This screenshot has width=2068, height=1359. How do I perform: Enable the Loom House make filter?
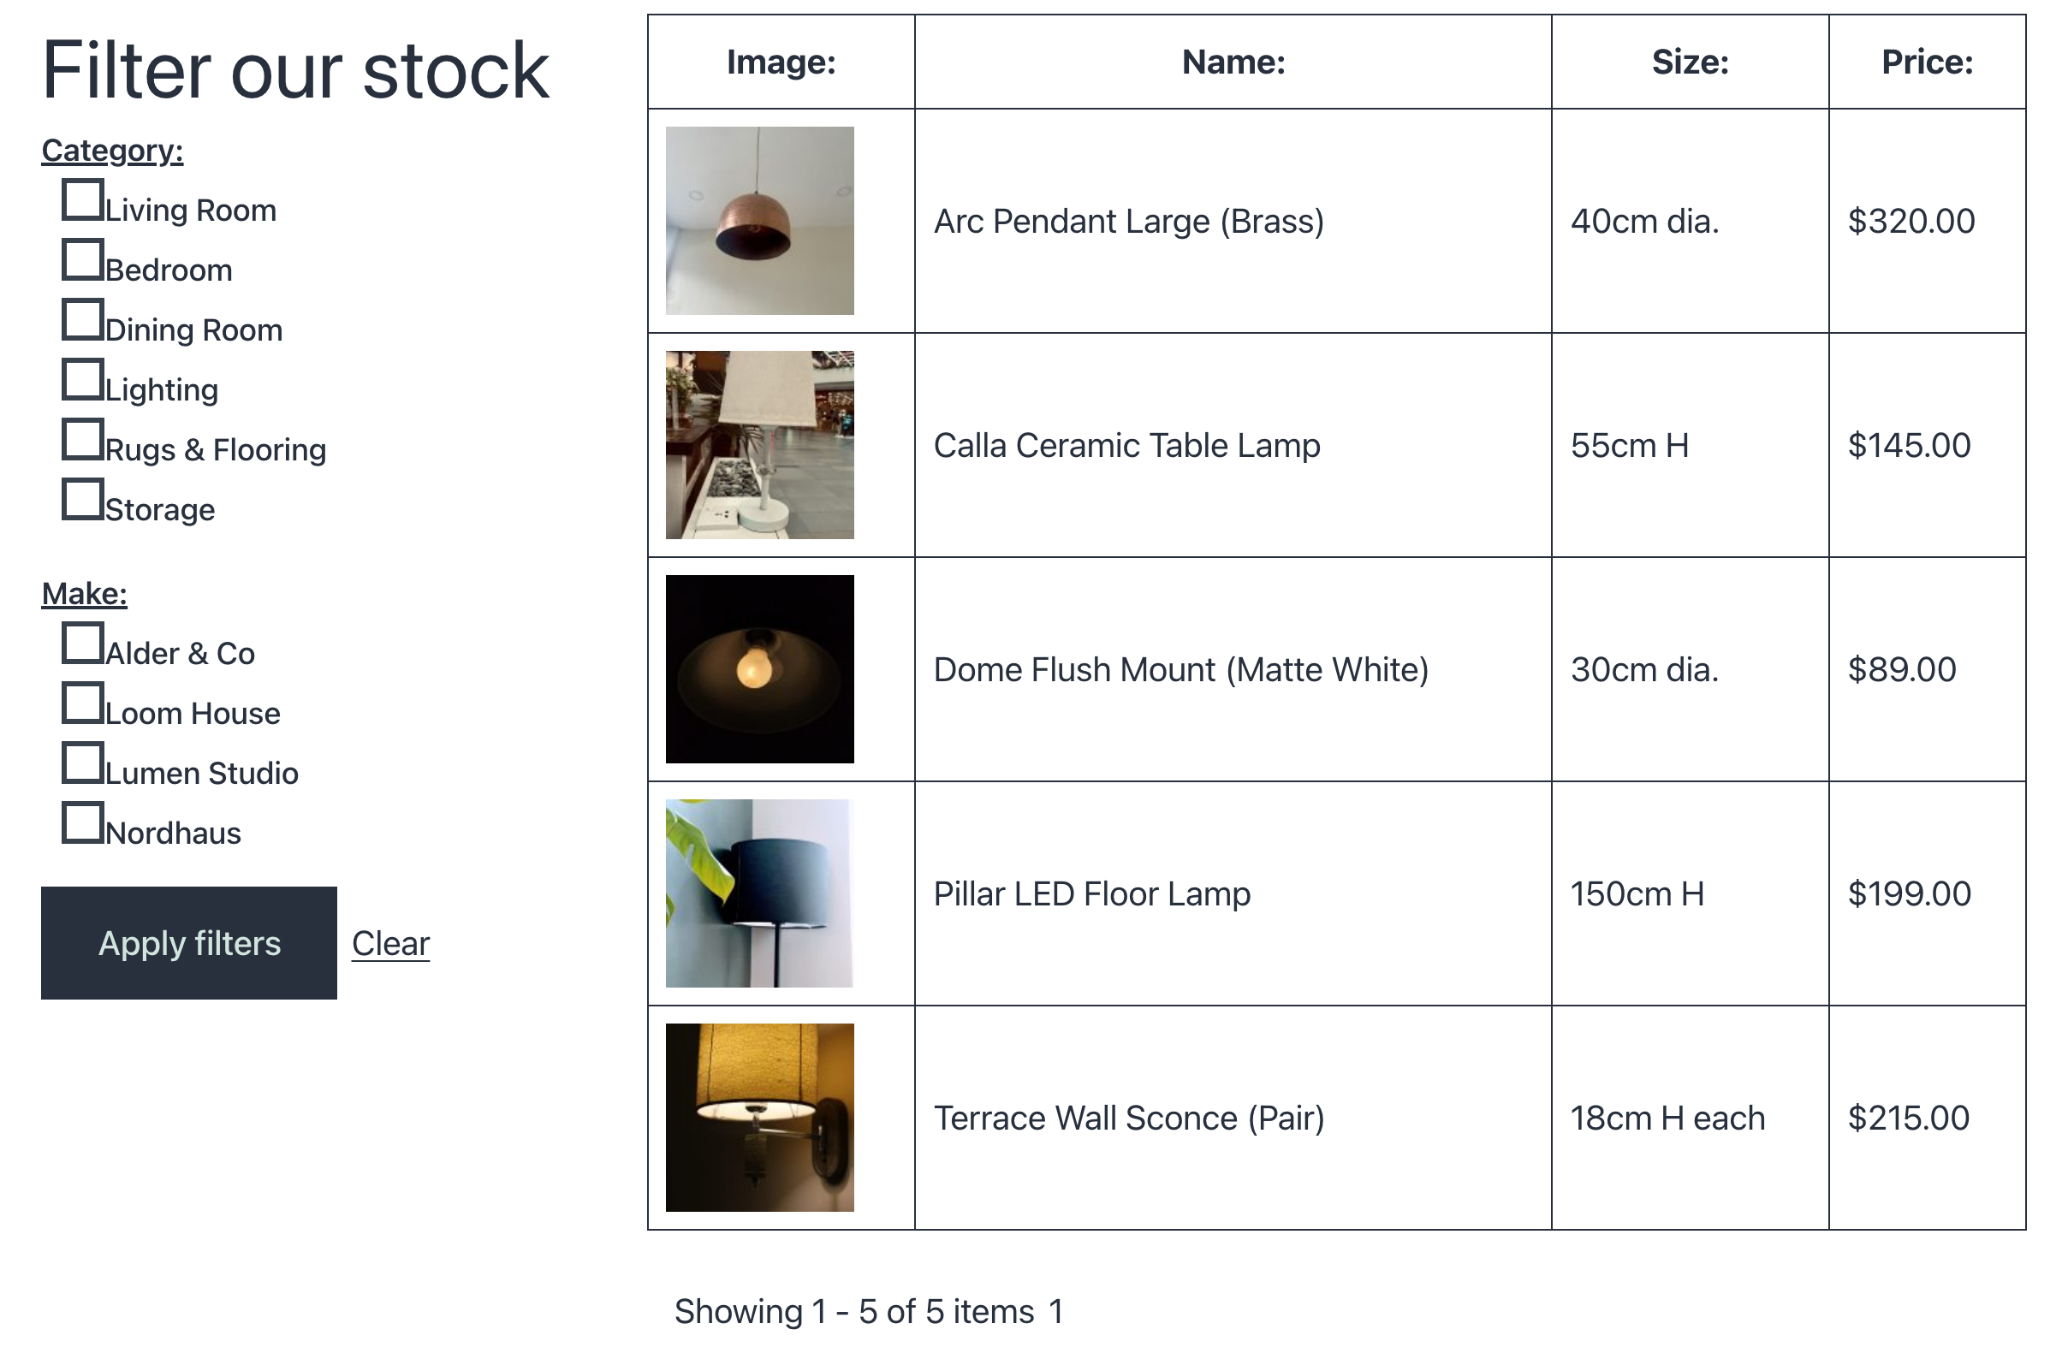tap(83, 703)
